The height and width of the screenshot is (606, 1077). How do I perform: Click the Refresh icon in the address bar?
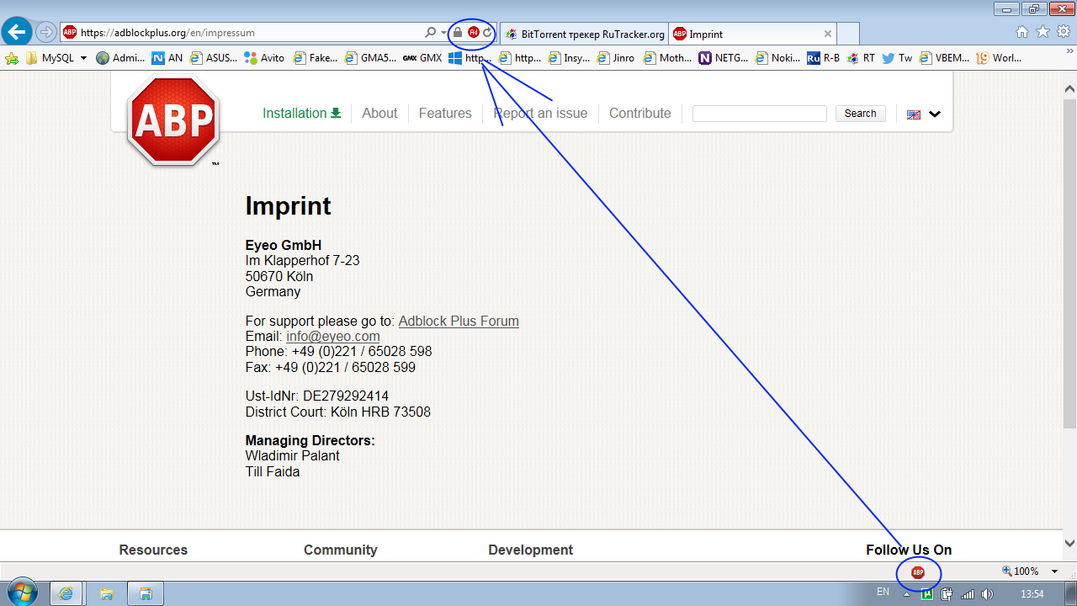point(487,33)
